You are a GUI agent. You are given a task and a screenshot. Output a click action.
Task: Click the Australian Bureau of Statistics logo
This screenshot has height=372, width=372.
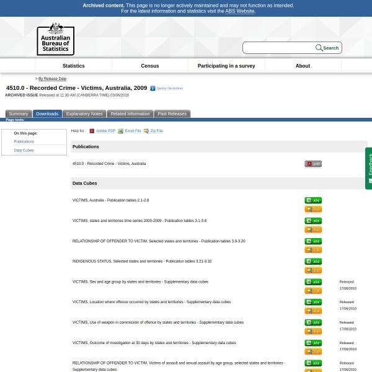click(x=55, y=39)
